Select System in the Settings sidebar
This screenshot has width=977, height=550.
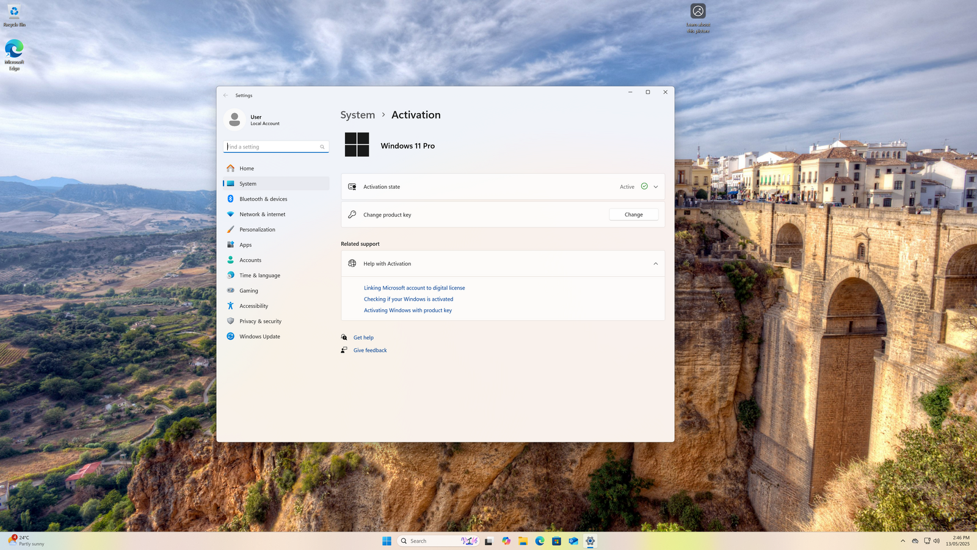pyautogui.click(x=276, y=183)
